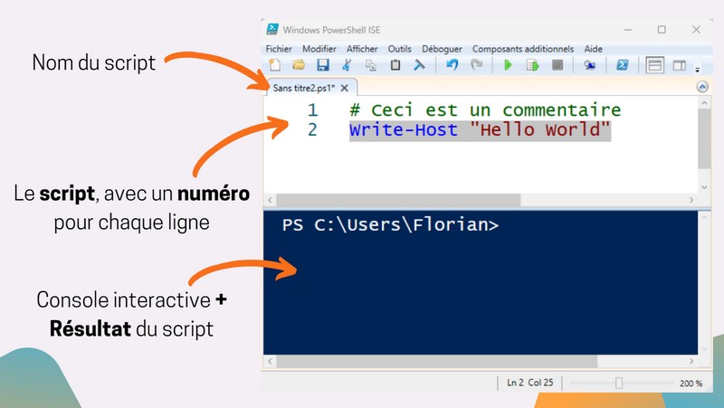Open new remote PowerShell tab icon
This screenshot has width=724, height=408.
pyautogui.click(x=589, y=65)
